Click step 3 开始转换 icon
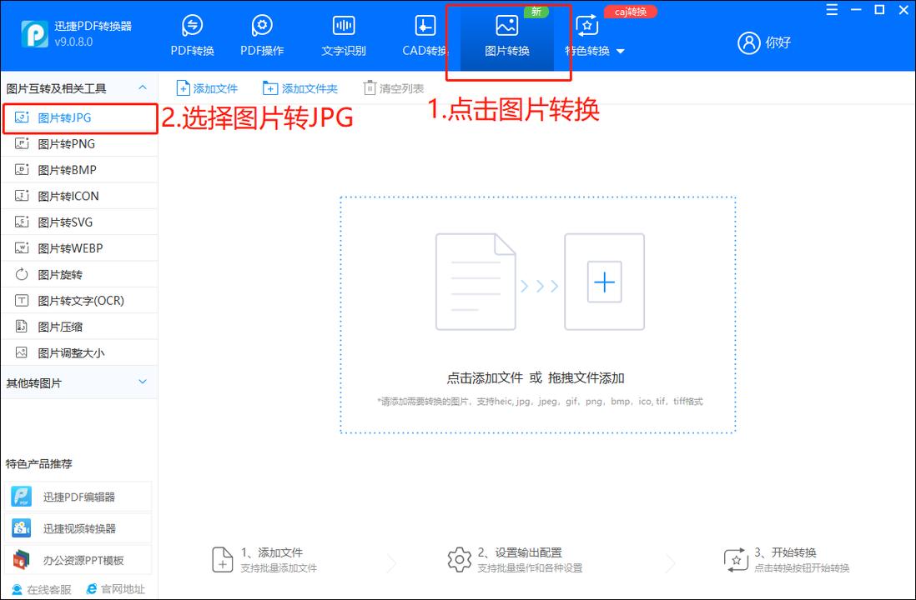Viewport: 916px width, 600px height. coord(736,560)
